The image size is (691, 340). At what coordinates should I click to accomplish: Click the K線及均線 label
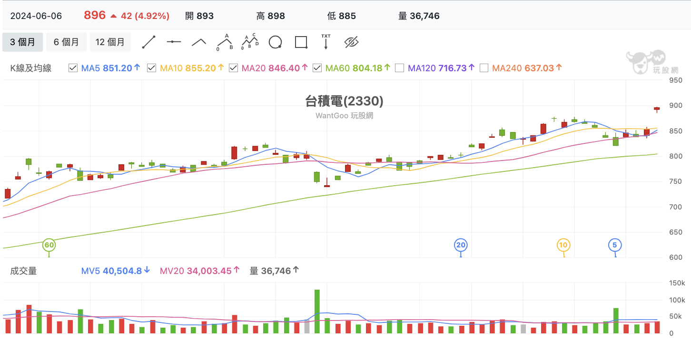pos(30,68)
